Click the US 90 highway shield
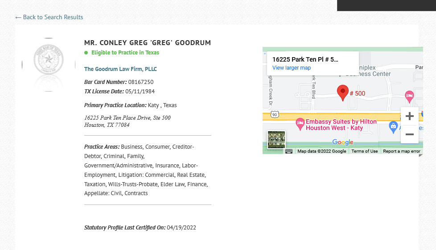 click(x=275, y=114)
